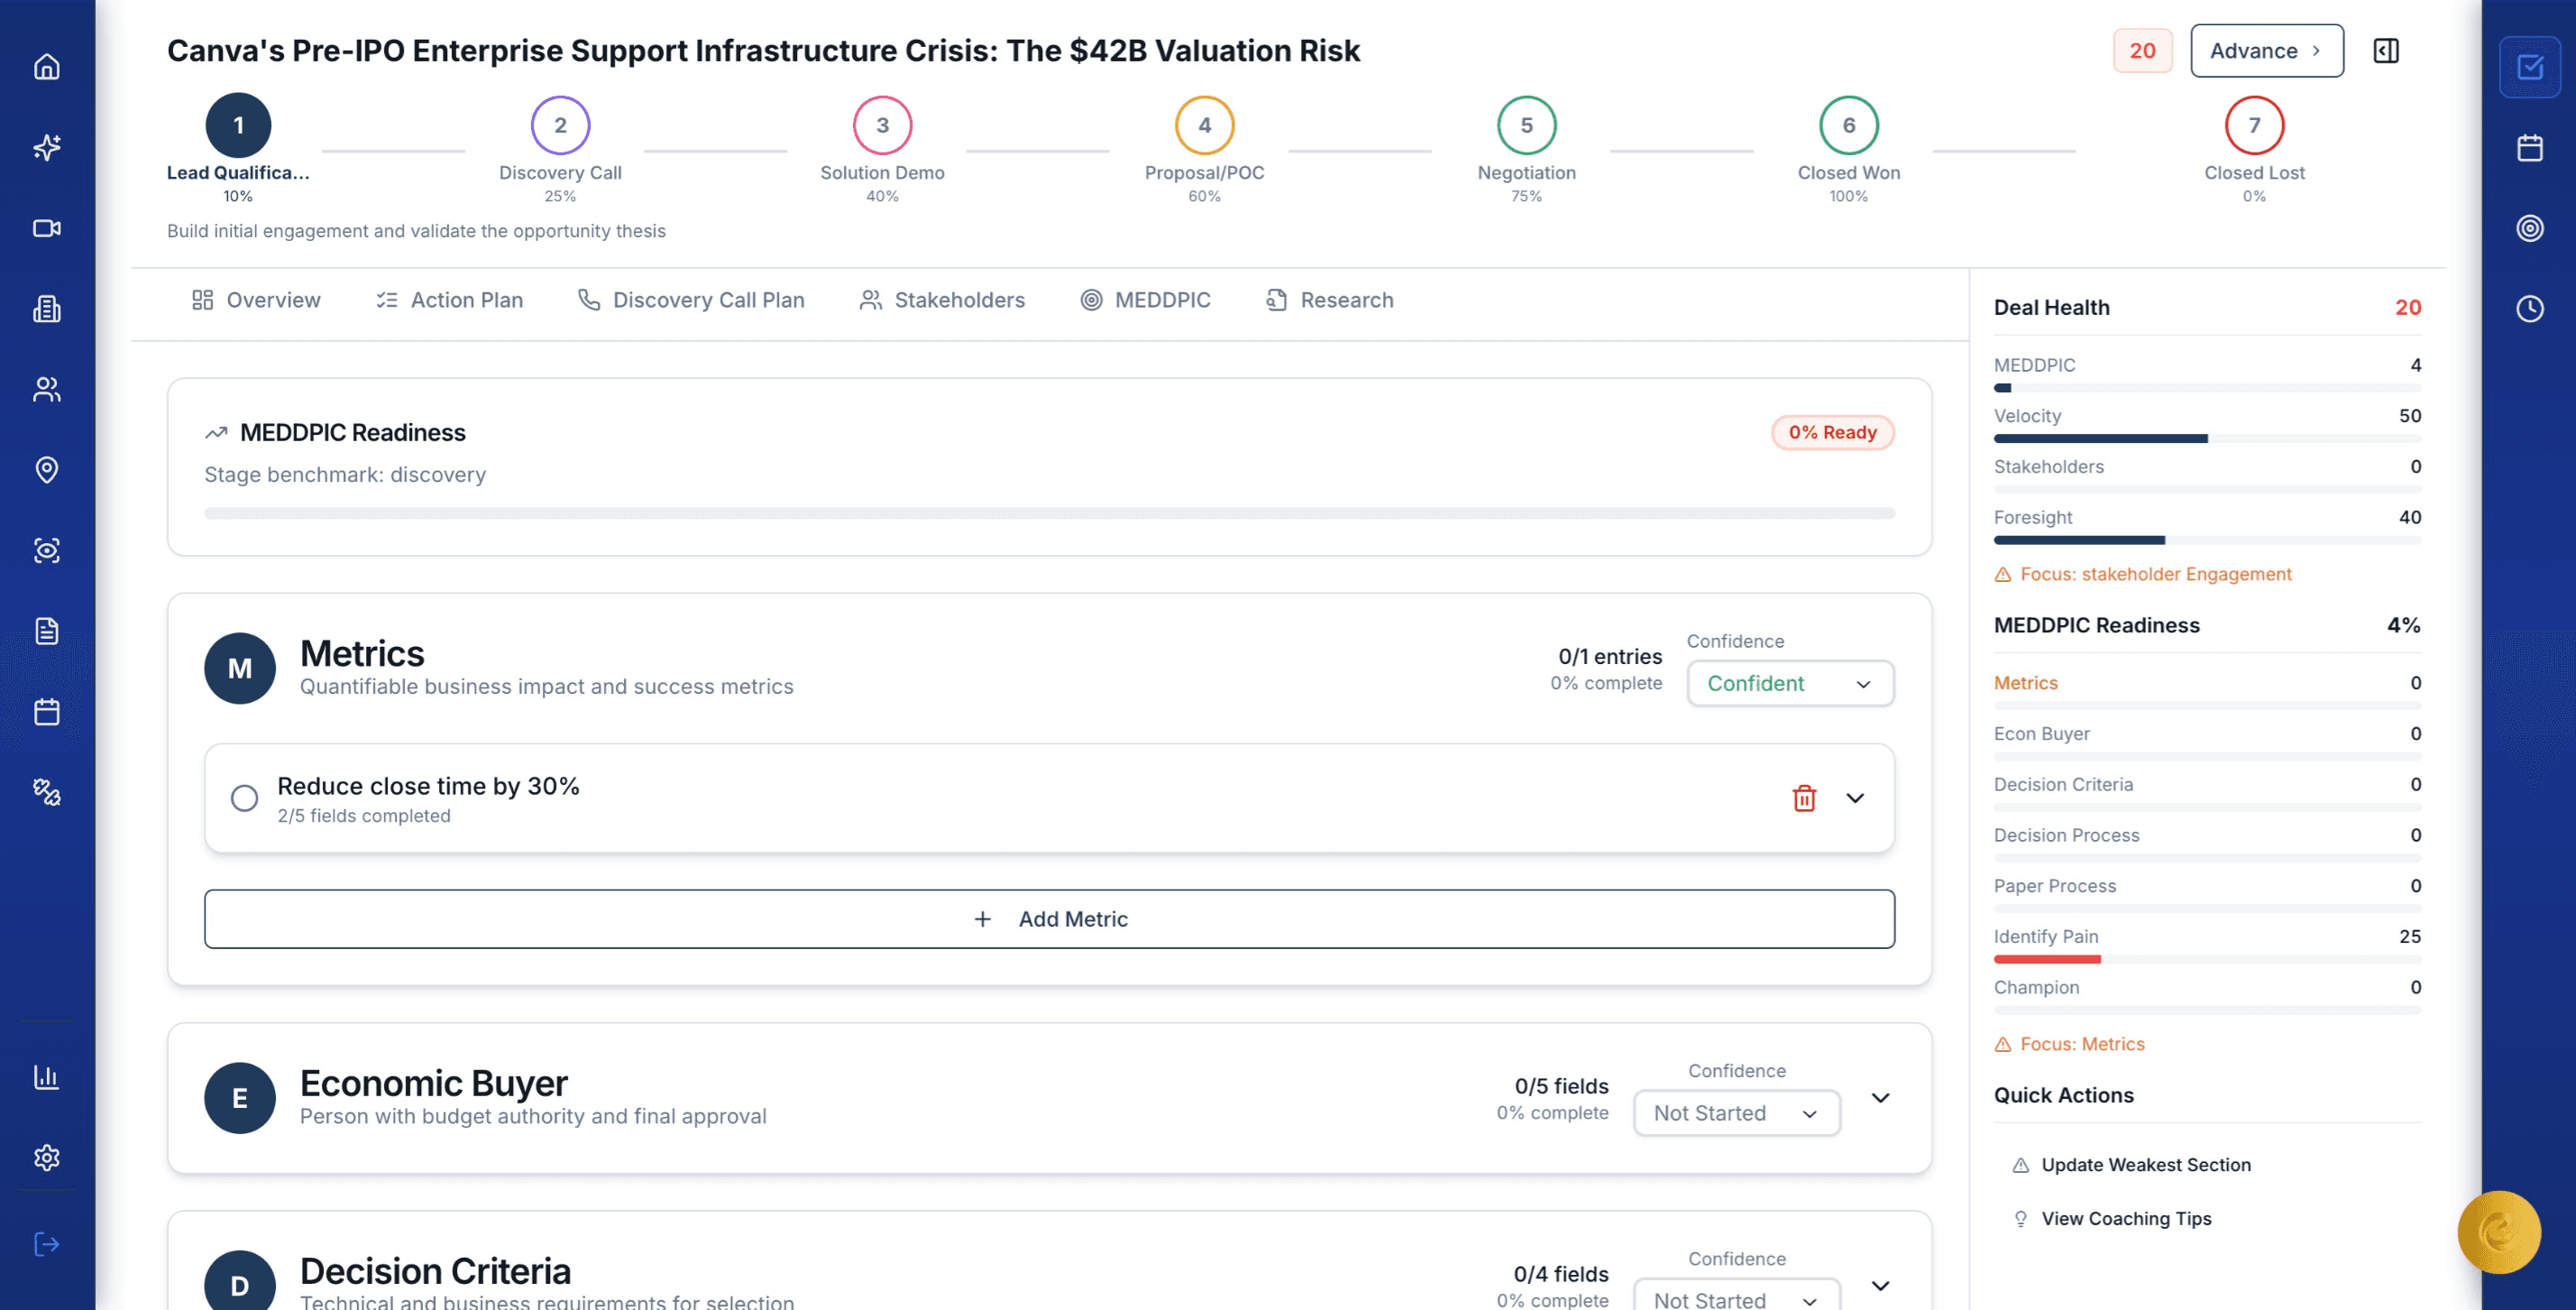The height and width of the screenshot is (1310, 2576).
Task: Click the logout icon at sidebar bottom
Action: [47, 1244]
